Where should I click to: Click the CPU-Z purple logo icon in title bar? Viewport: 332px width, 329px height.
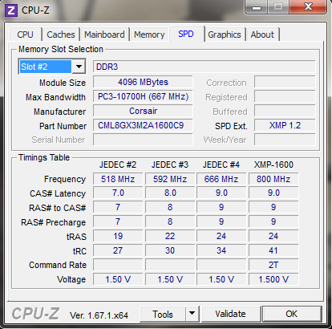tap(11, 10)
